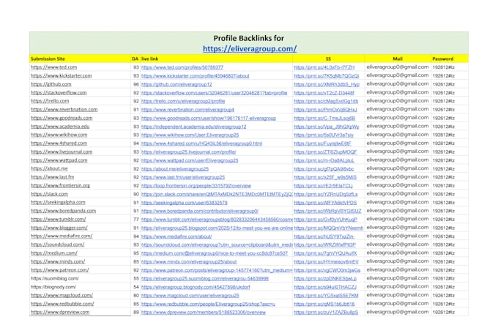Open the about.me/eliveragroup25 live link
This screenshot has height=336, width=498.
(175, 169)
